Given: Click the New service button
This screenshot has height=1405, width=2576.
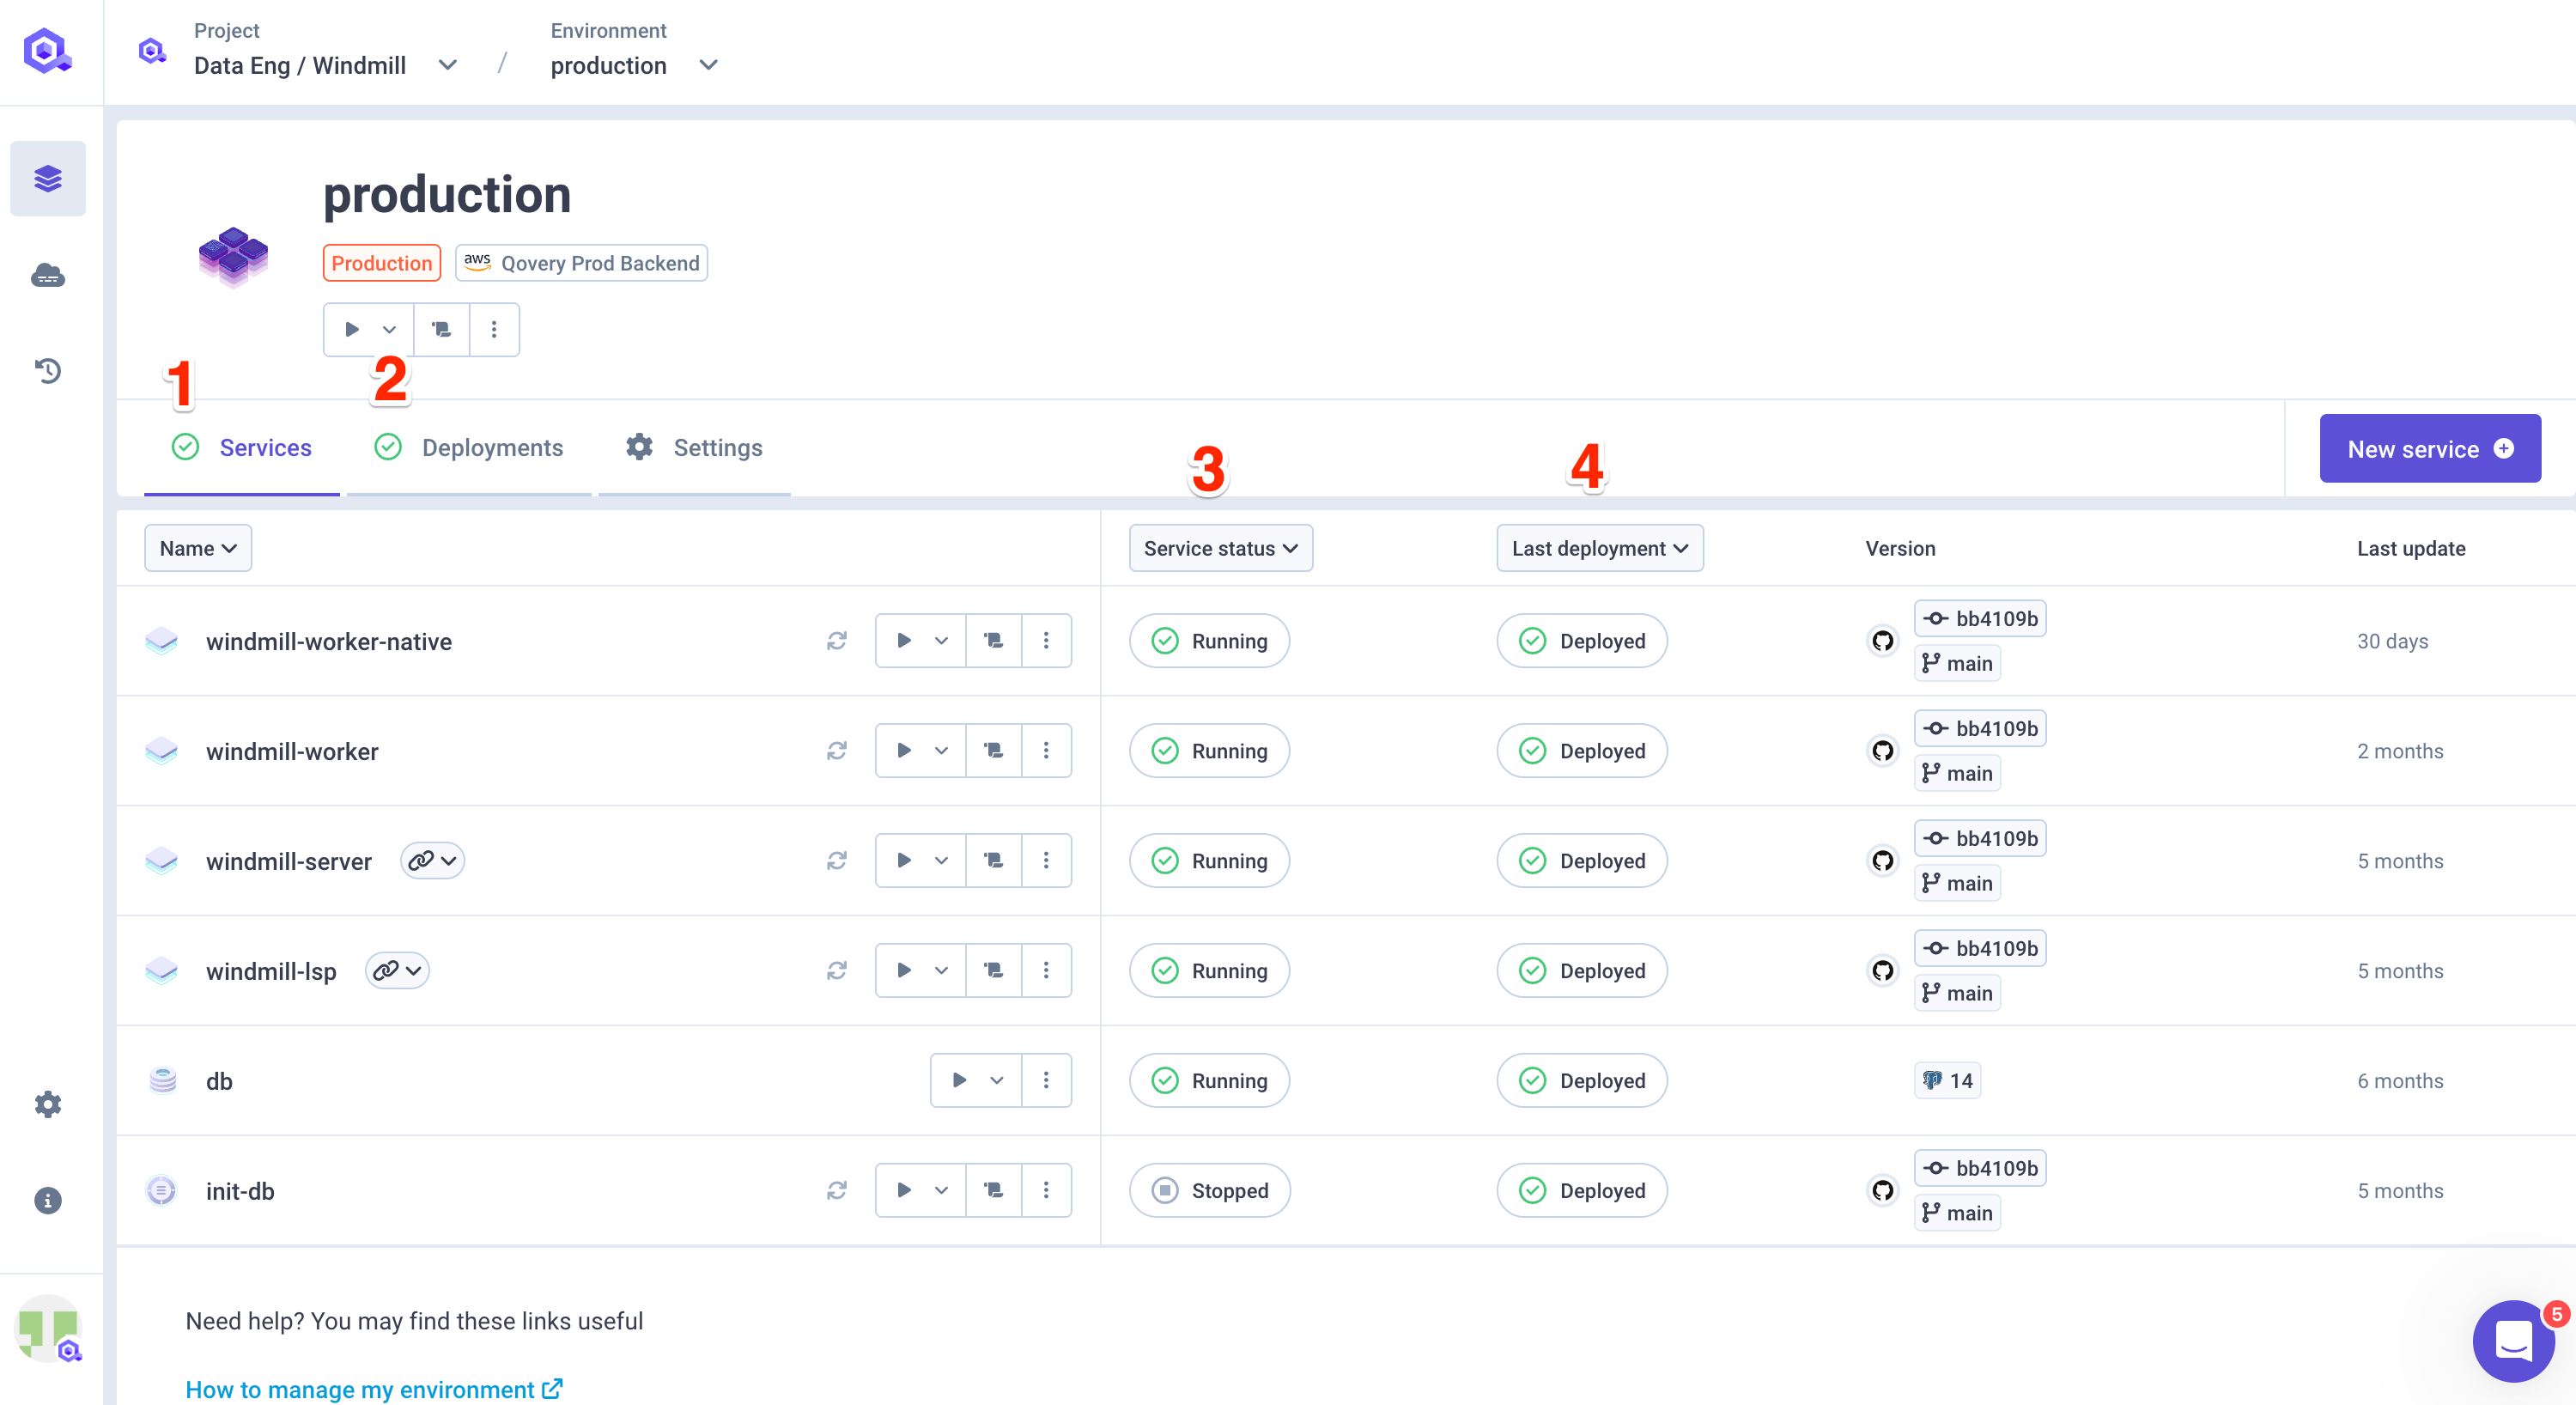Looking at the screenshot, I should click(2430, 448).
